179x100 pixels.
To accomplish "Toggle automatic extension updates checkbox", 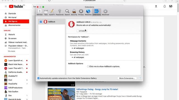I will pyautogui.click(x=38, y=78).
